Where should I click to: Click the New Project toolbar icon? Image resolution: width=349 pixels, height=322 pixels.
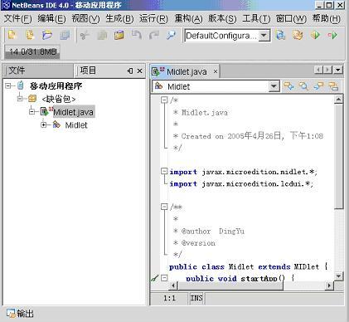coord(12,35)
